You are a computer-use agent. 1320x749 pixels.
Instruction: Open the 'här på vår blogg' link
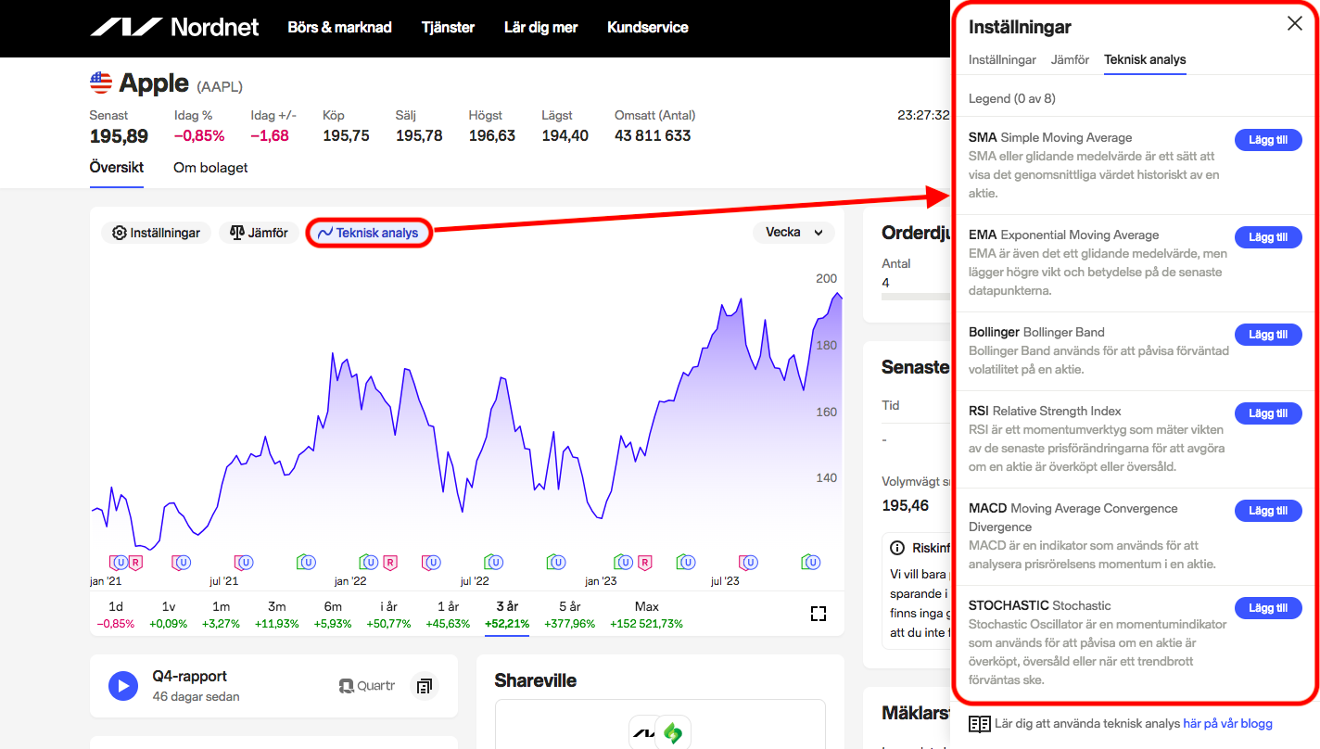(x=1227, y=723)
